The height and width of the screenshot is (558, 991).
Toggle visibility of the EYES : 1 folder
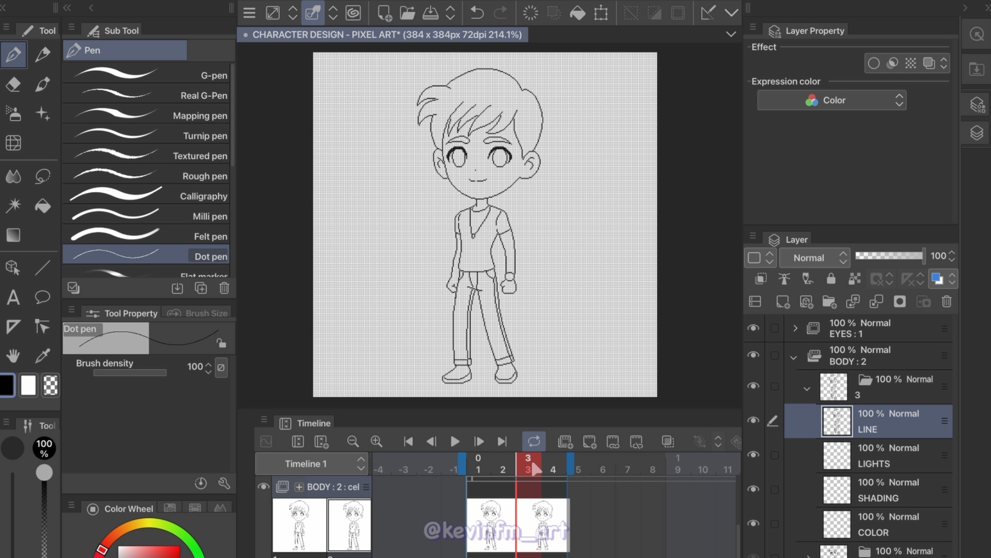click(x=753, y=328)
